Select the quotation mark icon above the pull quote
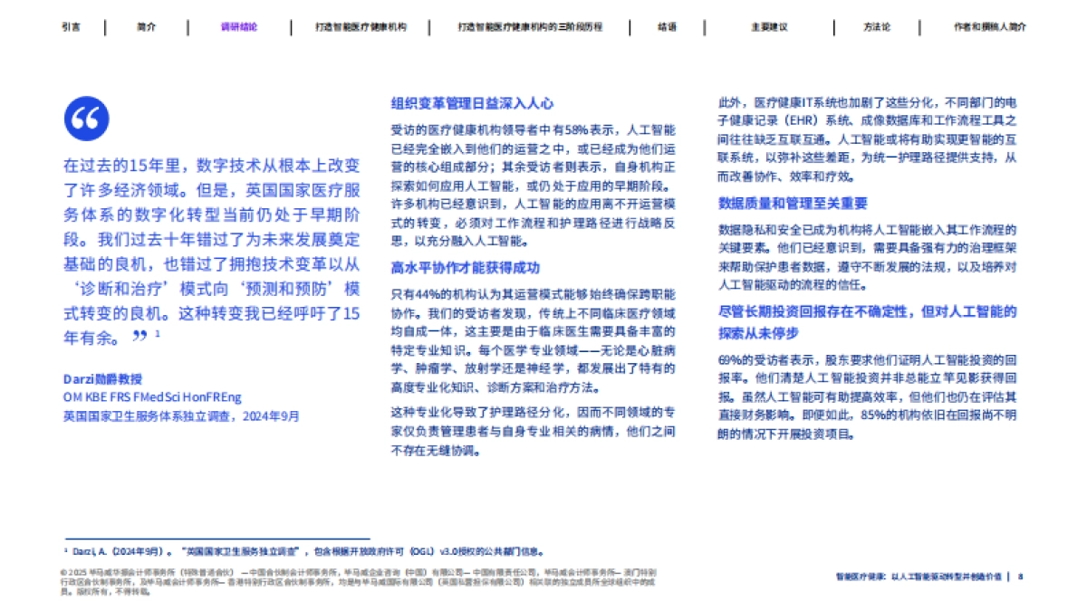 coord(88,118)
